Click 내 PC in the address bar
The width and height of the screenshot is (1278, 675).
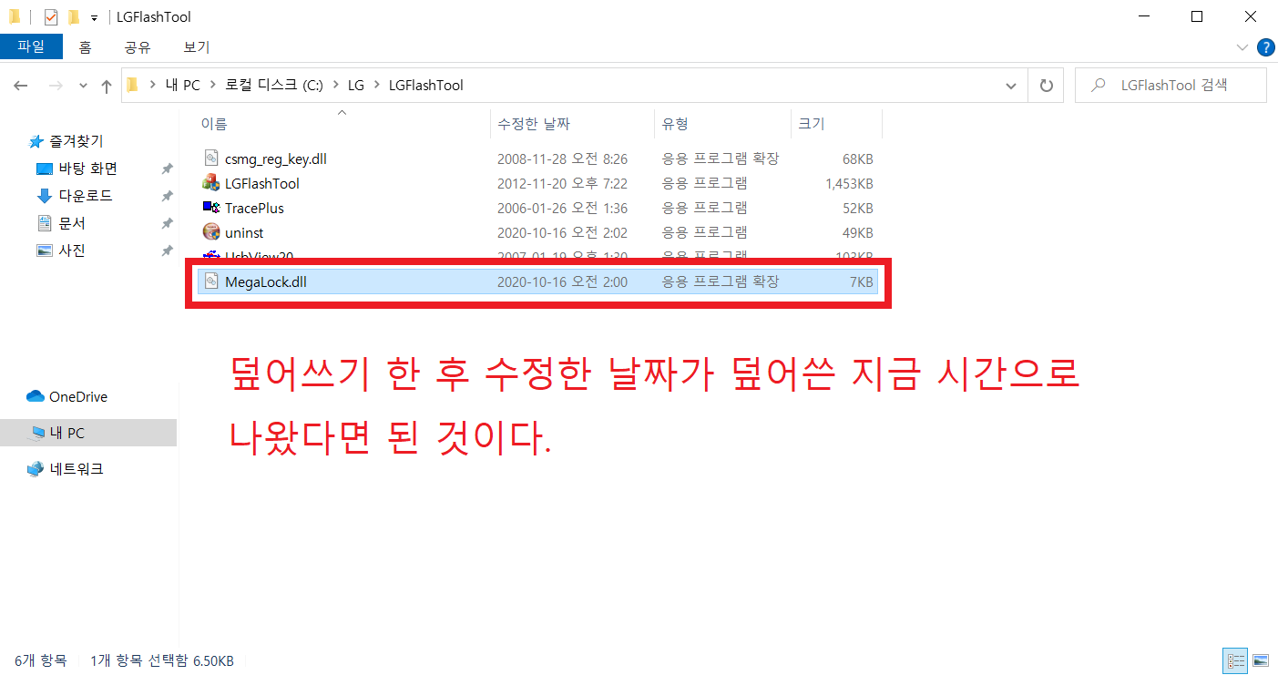[182, 86]
